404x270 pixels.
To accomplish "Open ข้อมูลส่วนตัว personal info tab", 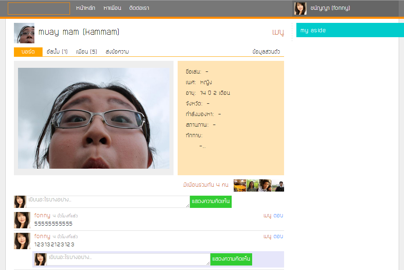I will tap(266, 52).
